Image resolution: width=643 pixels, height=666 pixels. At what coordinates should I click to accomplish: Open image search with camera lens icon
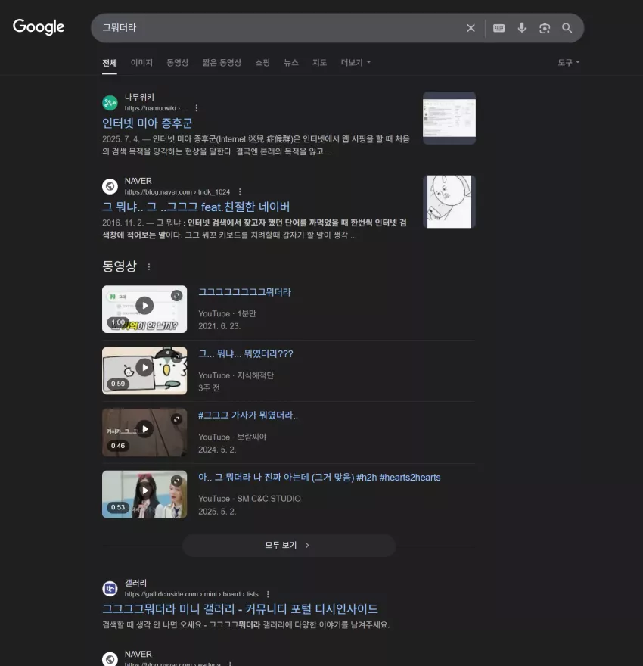click(x=545, y=28)
